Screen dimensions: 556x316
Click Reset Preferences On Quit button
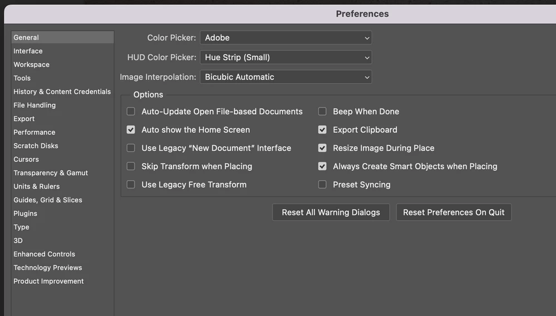click(454, 212)
